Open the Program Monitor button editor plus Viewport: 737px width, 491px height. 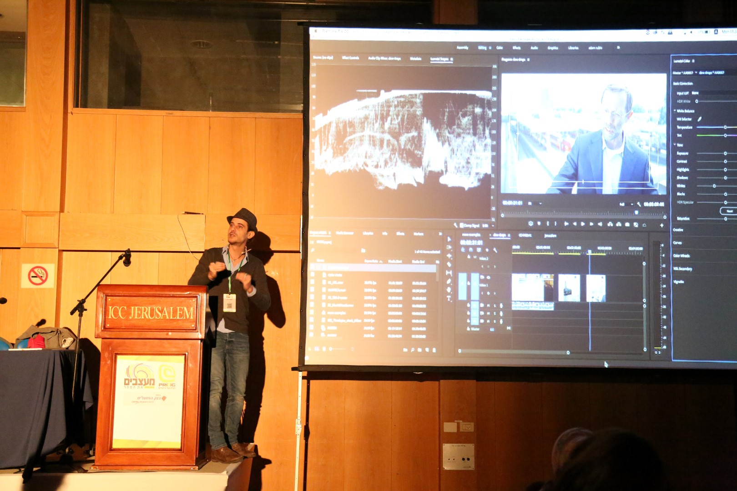(x=661, y=225)
